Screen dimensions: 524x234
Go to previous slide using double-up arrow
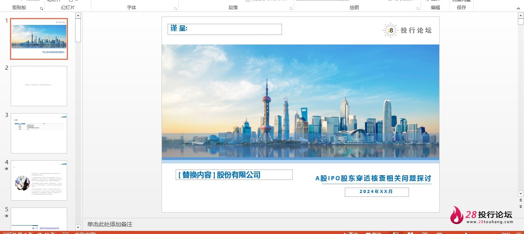[521, 200]
